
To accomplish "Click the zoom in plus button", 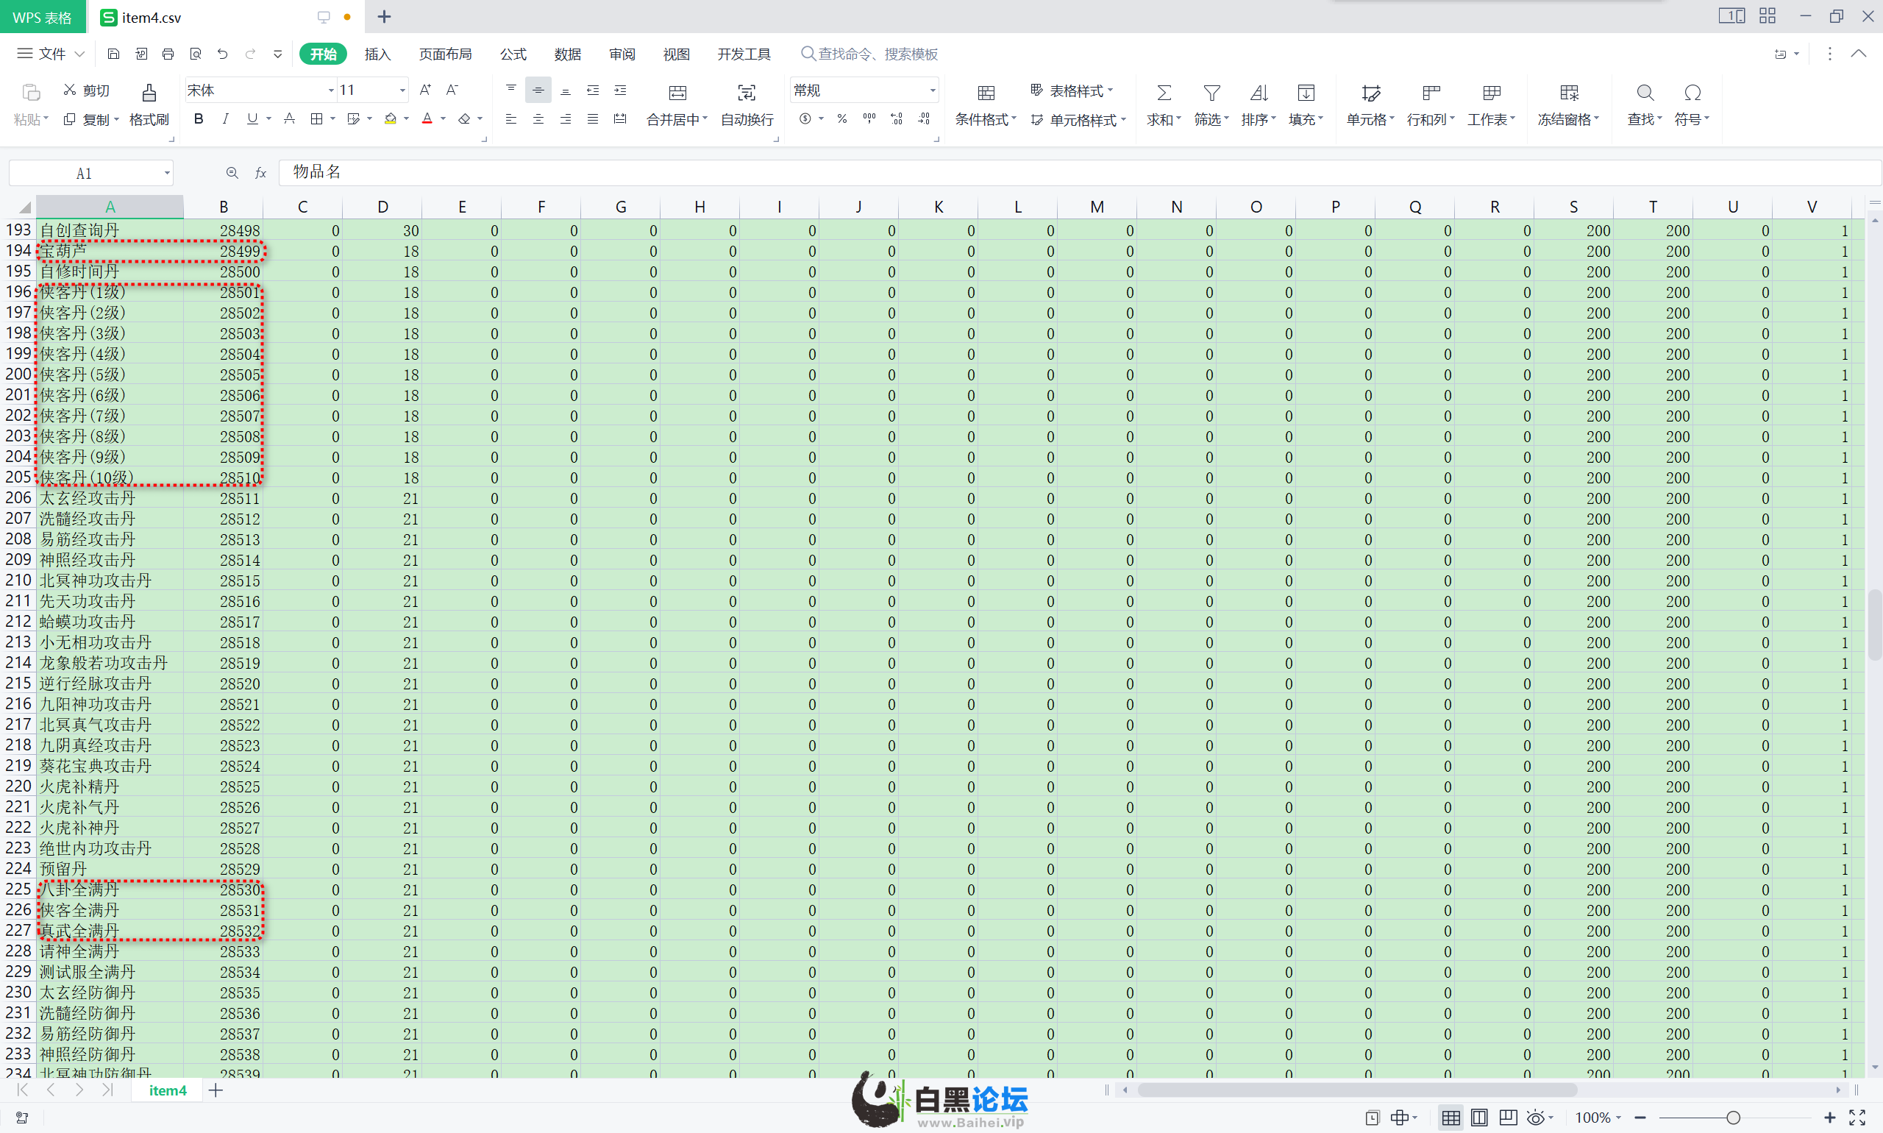I will coord(1829,1118).
